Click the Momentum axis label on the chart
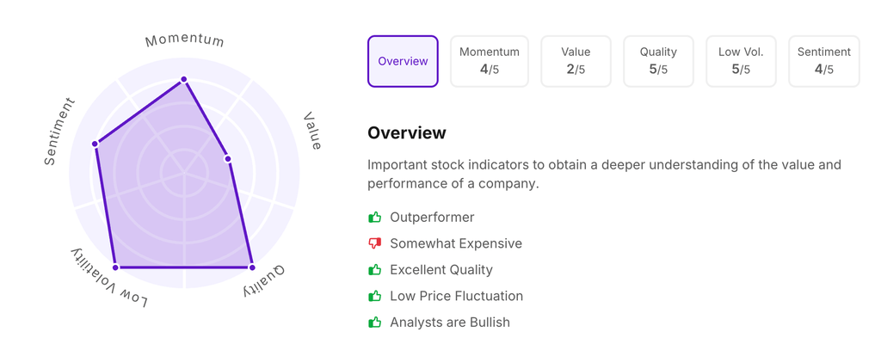Screen dimensions: 881x344 184,40
